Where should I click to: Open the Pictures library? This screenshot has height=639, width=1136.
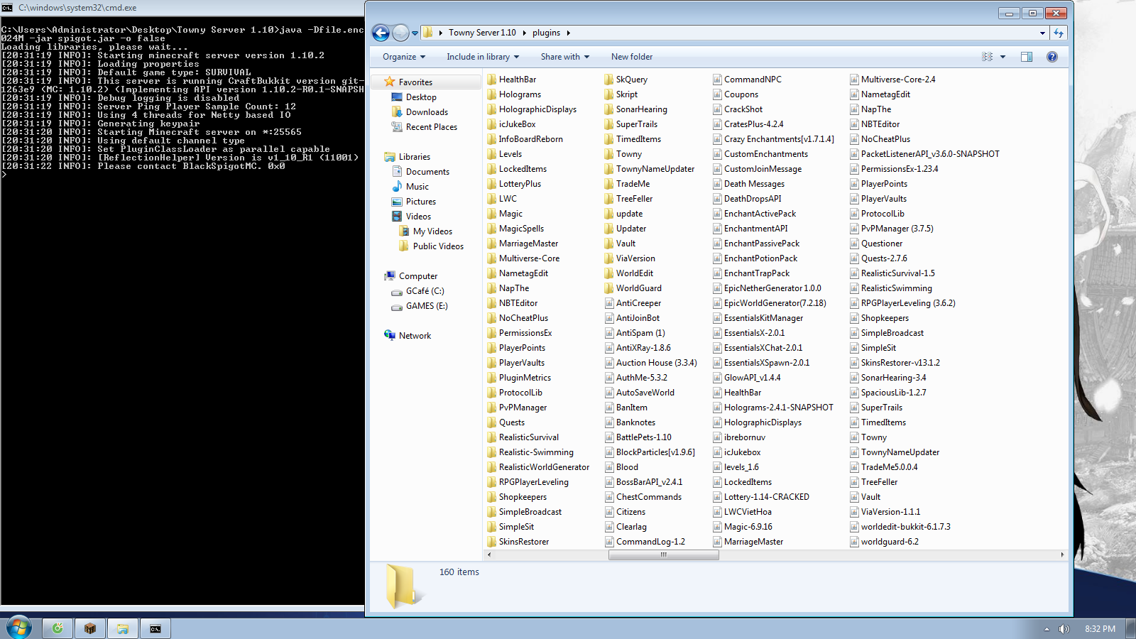tap(420, 202)
